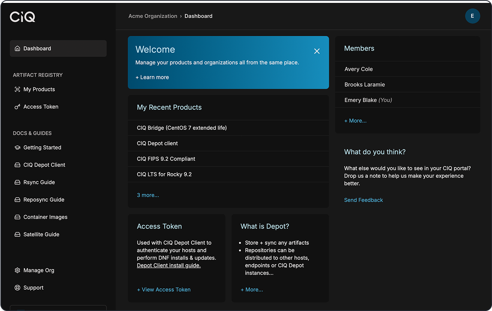Screen dimensions: 492x311
Task: Click the Dashboard home icon
Action: pos(17,49)
